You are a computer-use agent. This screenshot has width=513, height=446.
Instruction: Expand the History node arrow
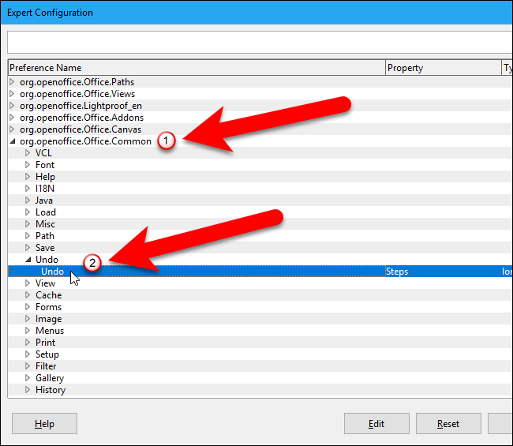[28, 390]
